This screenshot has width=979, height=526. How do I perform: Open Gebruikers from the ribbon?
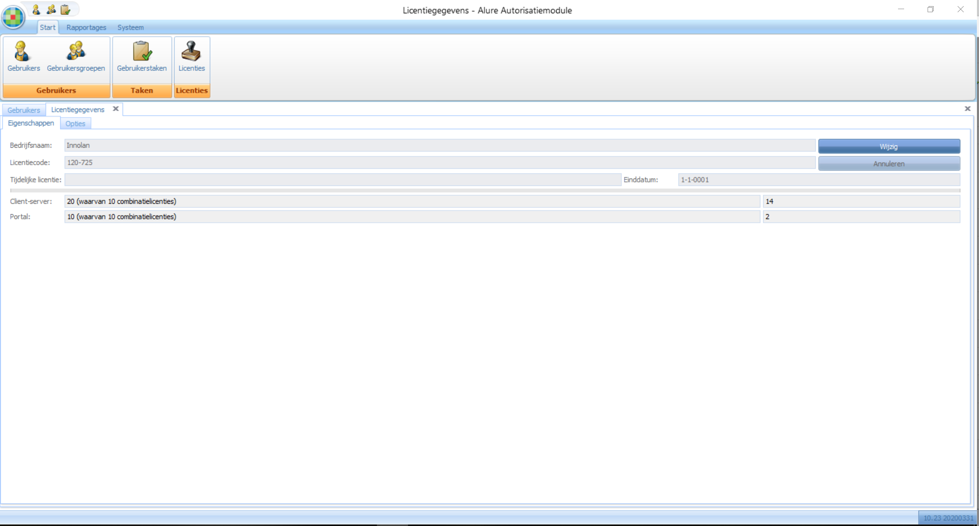click(23, 57)
